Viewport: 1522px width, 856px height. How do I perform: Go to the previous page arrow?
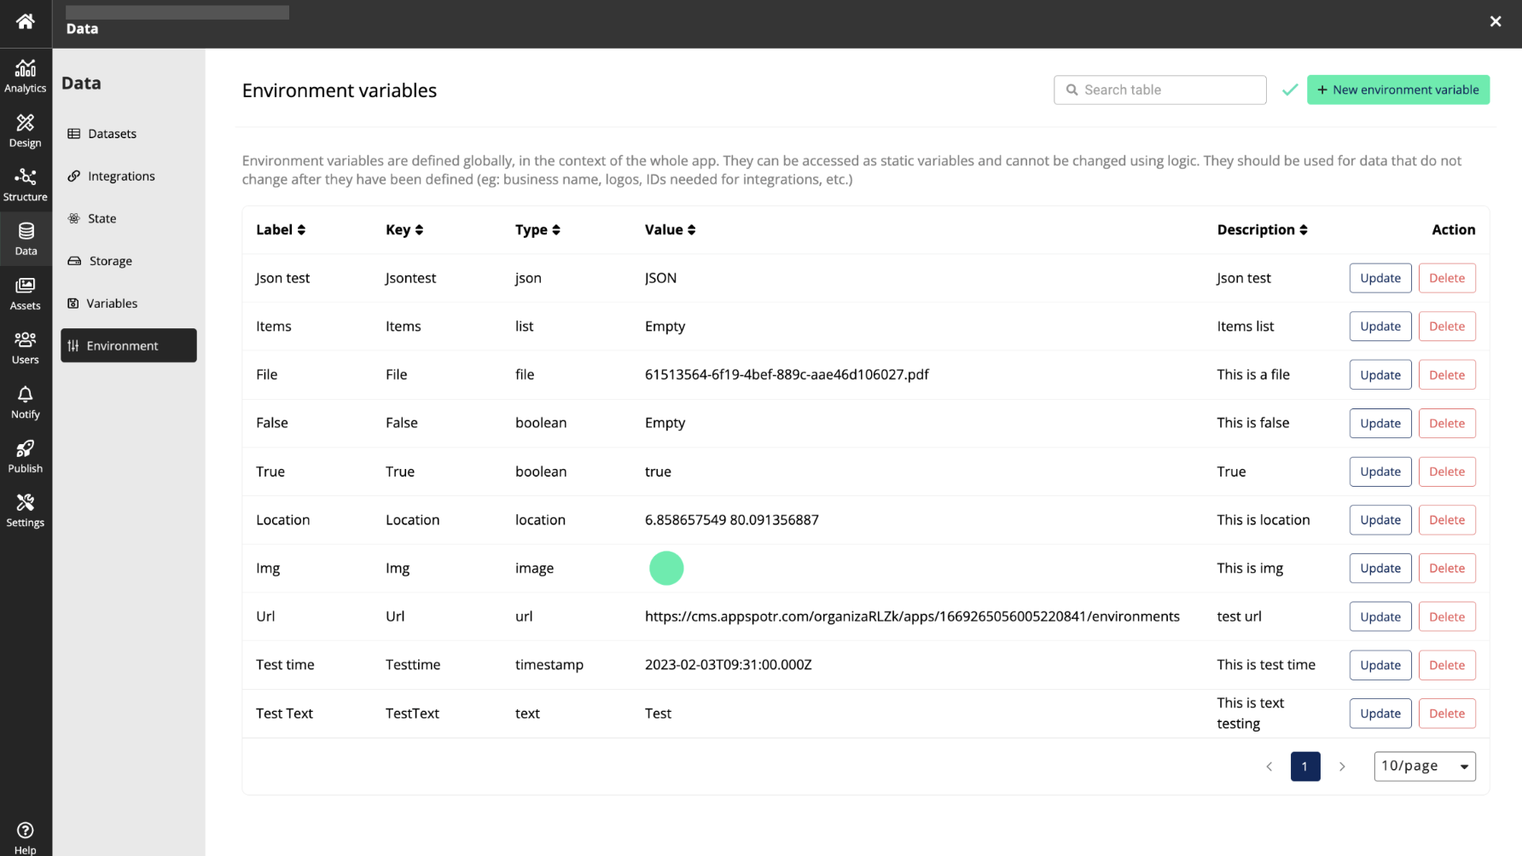point(1269,766)
